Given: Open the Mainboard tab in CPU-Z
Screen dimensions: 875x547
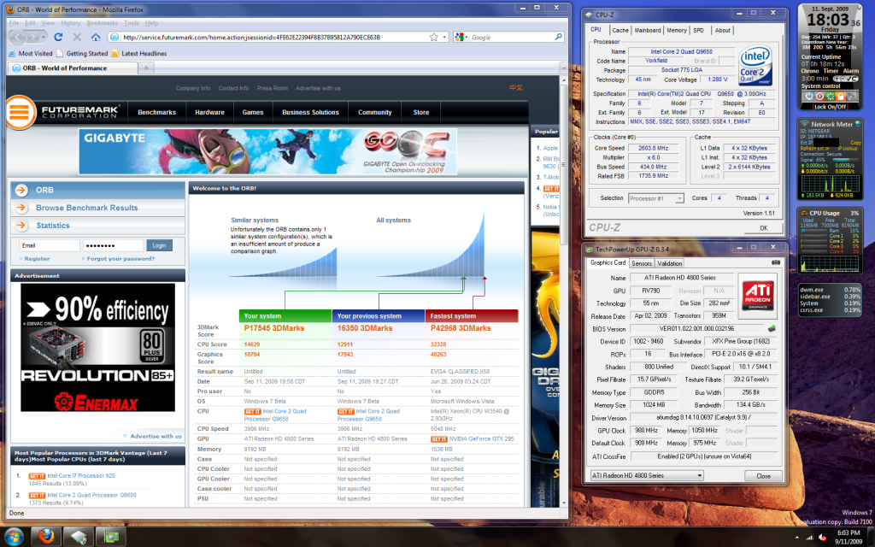Looking at the screenshot, I should point(648,30).
